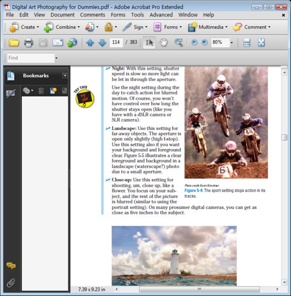The width and height of the screenshot is (291, 296).
Task: Open the Edit menu
Action: pyautogui.click(x=24, y=15)
